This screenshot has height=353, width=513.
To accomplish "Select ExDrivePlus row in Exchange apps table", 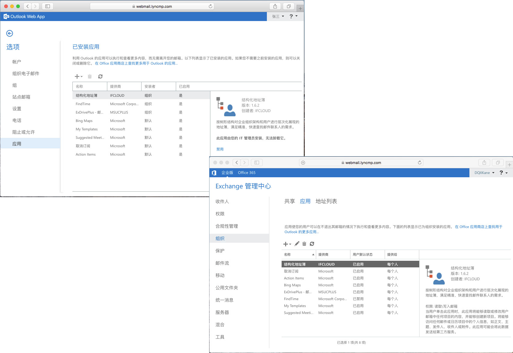I will click(350, 292).
